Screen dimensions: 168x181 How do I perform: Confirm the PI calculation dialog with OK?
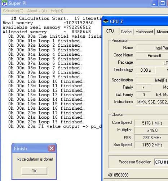pos(34,171)
